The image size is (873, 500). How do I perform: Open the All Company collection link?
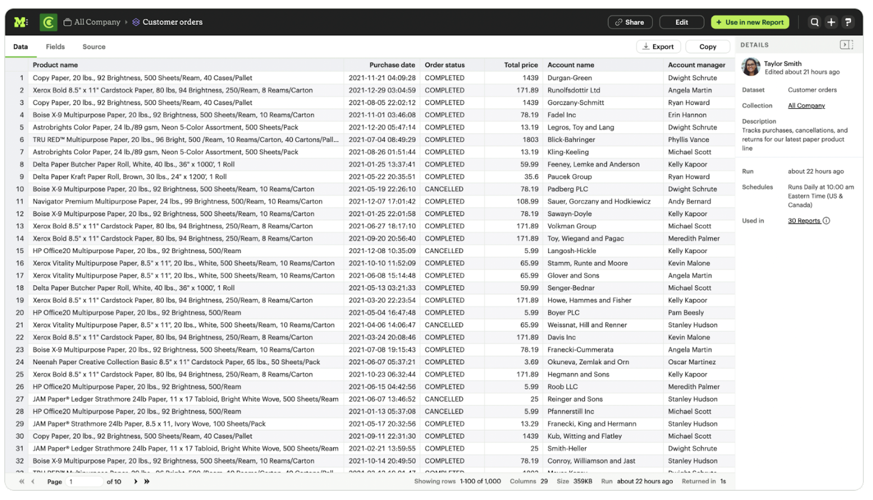coord(806,106)
